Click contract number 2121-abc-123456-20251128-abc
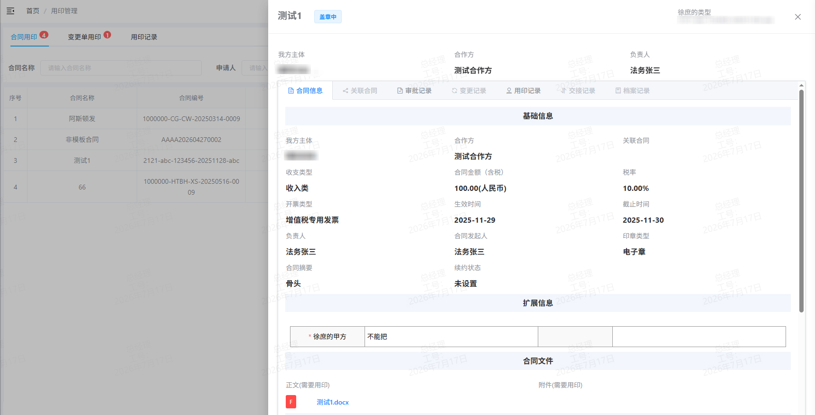This screenshot has width=815, height=415. pyautogui.click(x=191, y=160)
